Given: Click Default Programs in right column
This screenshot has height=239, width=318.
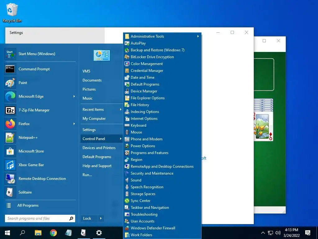Looking at the screenshot, I should click(97, 157).
